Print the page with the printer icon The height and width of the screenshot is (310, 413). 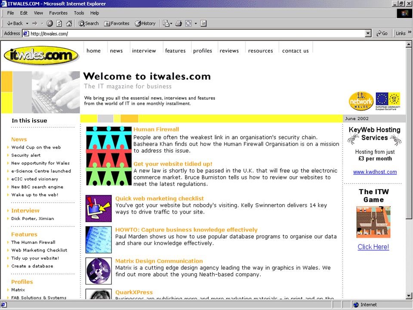tap(179, 23)
